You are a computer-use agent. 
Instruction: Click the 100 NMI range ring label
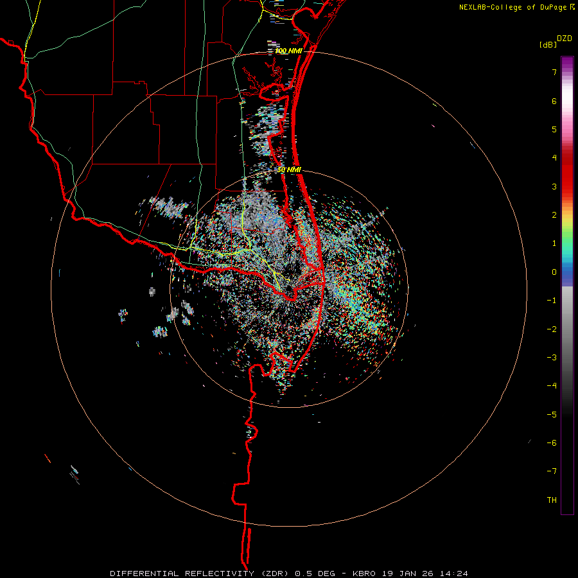click(288, 51)
